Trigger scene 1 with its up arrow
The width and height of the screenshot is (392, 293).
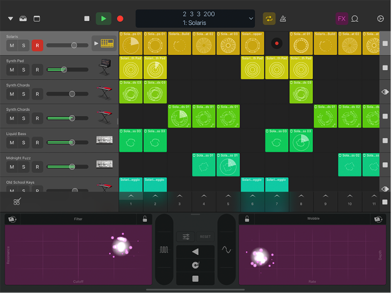(x=130, y=195)
